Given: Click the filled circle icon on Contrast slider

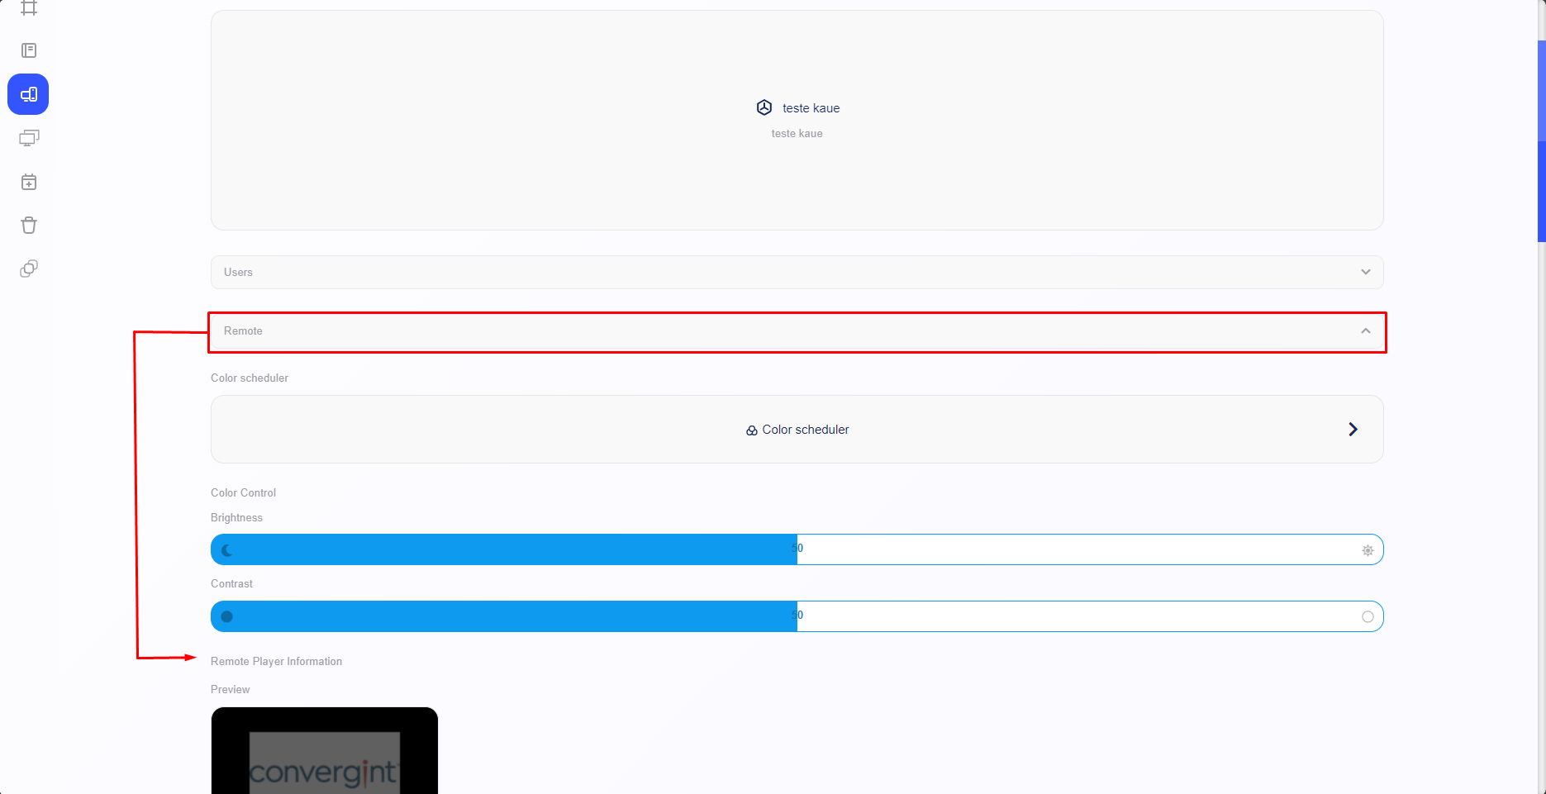Looking at the screenshot, I should tap(227, 616).
